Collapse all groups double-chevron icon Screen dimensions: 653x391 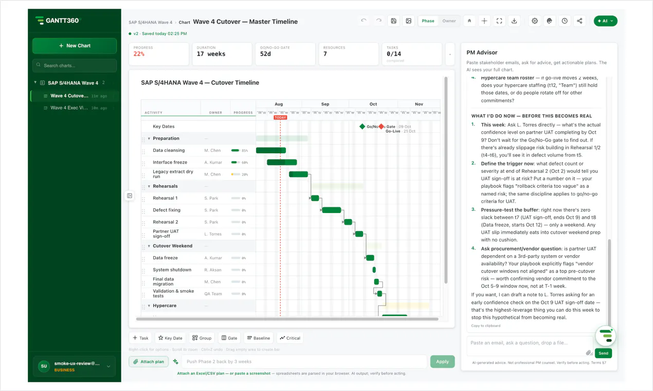point(469,21)
